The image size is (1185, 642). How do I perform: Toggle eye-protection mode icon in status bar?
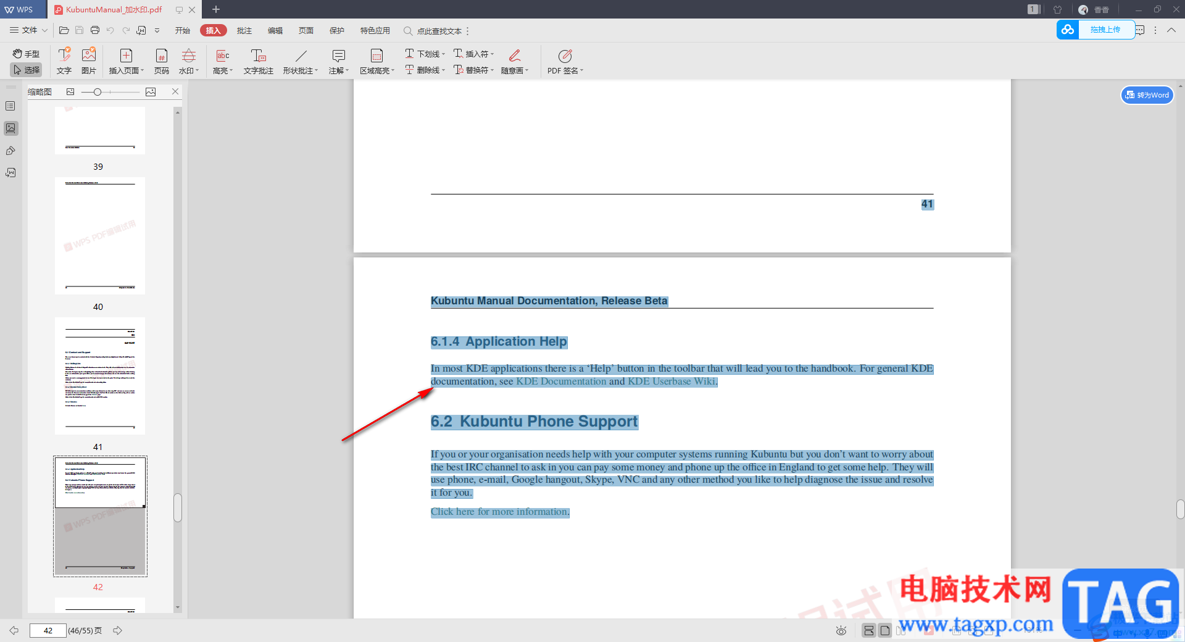[x=841, y=630]
